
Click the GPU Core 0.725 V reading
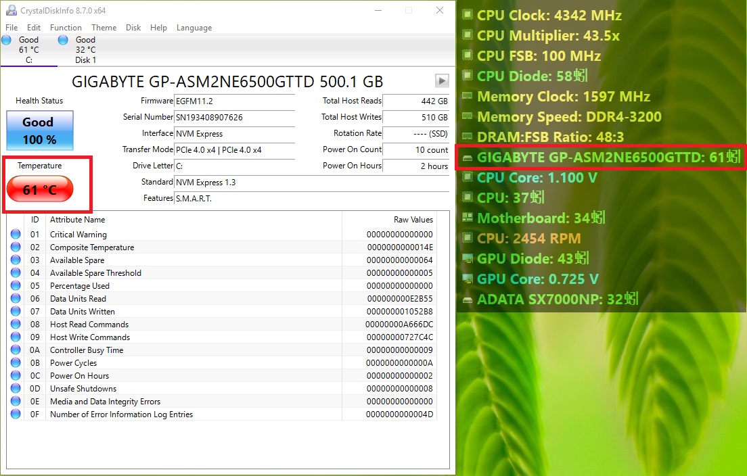[x=538, y=279]
